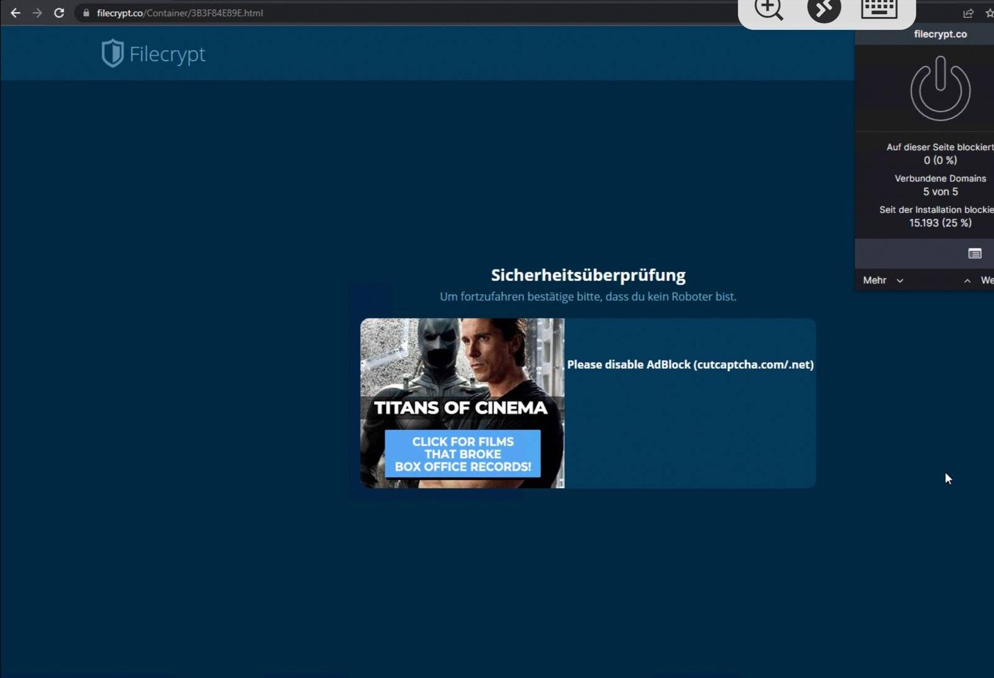994x678 pixels.
Task: Go back with the browser back arrow
Action: pos(16,13)
